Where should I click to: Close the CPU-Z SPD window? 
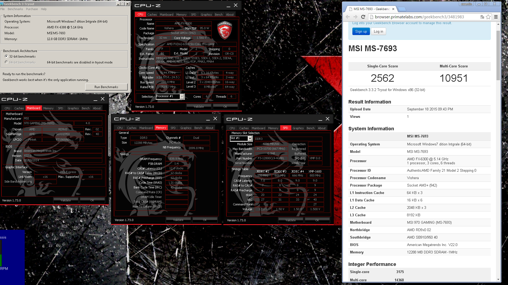(328, 119)
